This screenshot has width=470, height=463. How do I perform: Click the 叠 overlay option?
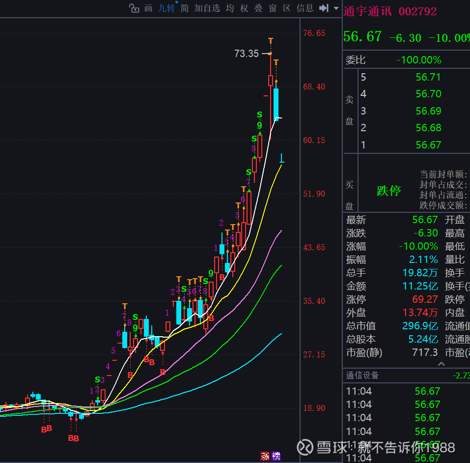[x=258, y=8]
